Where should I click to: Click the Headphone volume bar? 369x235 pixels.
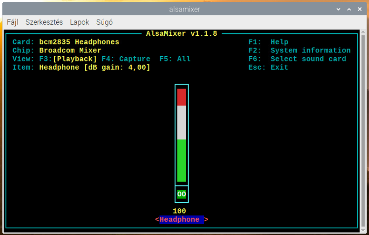[x=182, y=135]
